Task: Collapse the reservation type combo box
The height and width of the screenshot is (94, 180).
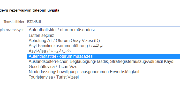Action: coord(103,30)
